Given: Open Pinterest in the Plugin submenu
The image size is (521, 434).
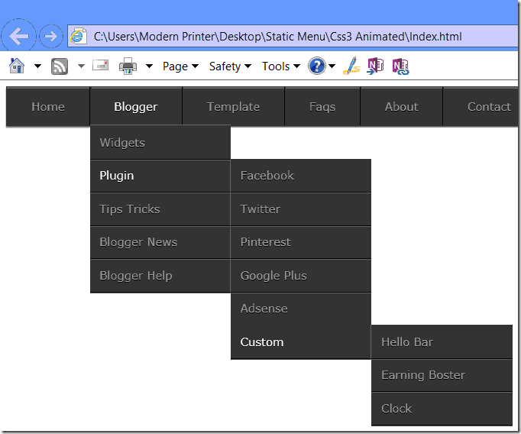Looking at the screenshot, I should [x=301, y=242].
